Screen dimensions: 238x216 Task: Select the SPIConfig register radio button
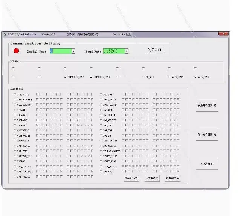pos(15,94)
